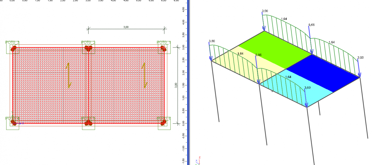This screenshot has height=165, width=372.
Task: Click the 1,64 load value above the green area's back edge
Action: pyautogui.click(x=284, y=19)
